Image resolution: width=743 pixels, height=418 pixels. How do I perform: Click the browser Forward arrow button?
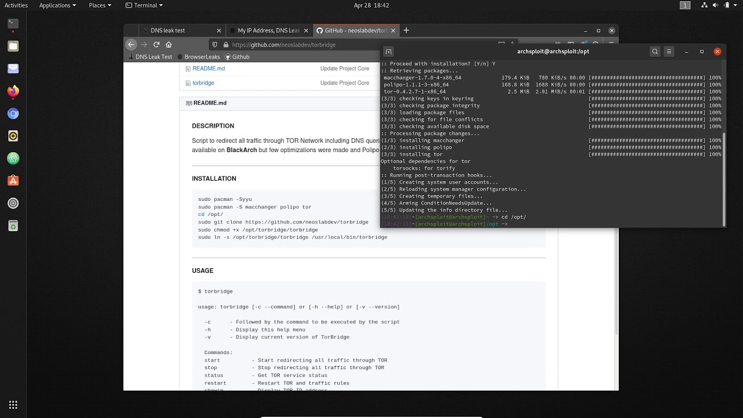pyautogui.click(x=144, y=45)
